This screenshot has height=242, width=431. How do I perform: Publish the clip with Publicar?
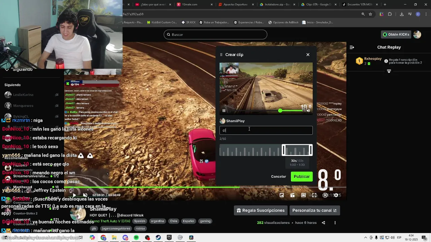302,176
